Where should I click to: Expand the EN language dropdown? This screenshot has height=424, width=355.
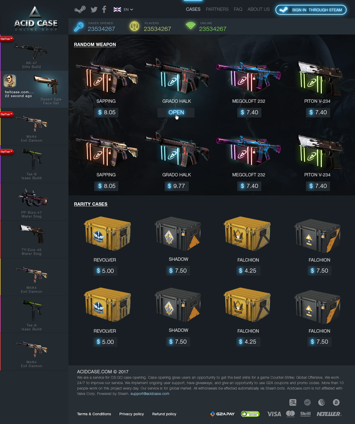tap(128, 10)
